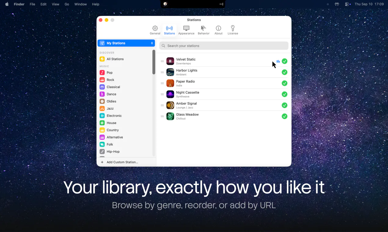Toggle the Harbor Lights green checkmark
The image size is (388, 232).
coord(284,72)
